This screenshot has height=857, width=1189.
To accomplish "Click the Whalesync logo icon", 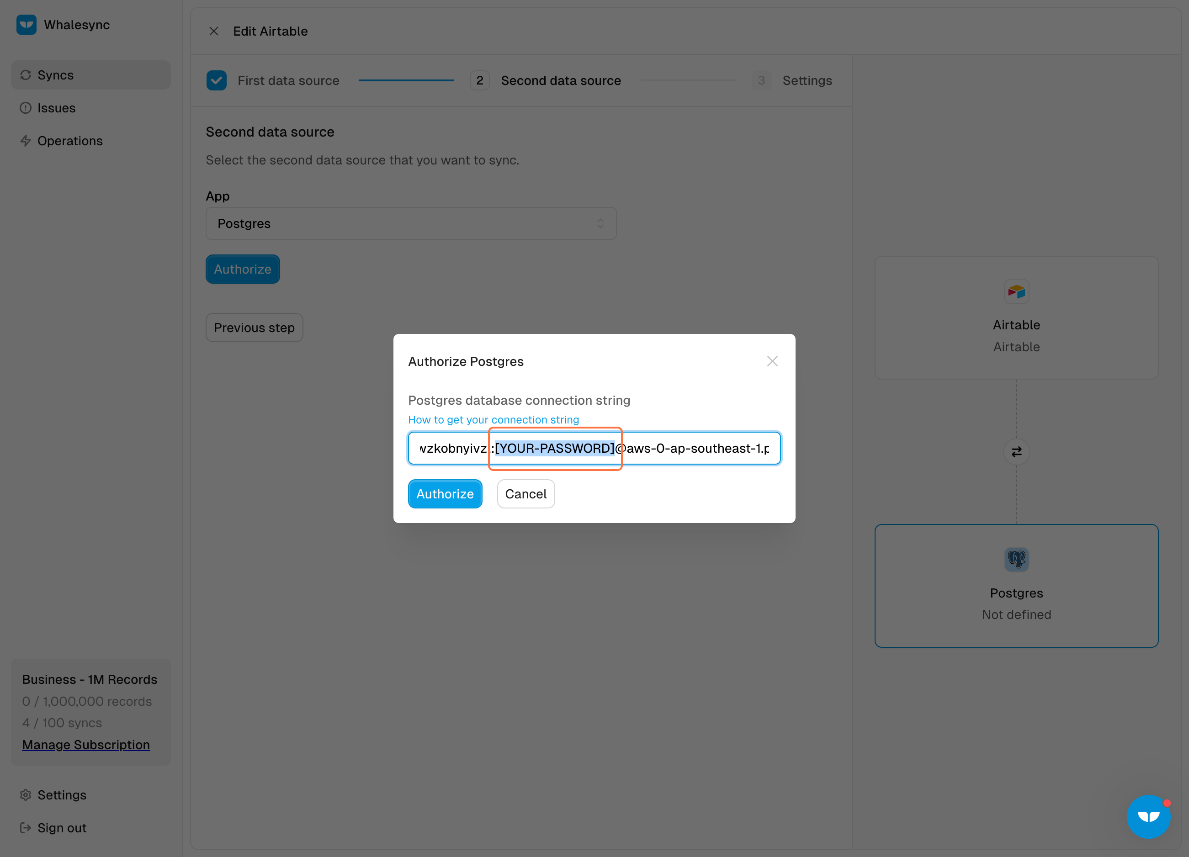I will coord(26,25).
